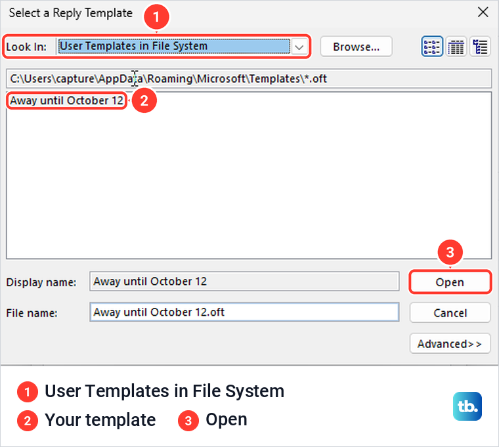The height and width of the screenshot is (447, 499).
Task: Click in the File name field
Action: pyautogui.click(x=244, y=312)
